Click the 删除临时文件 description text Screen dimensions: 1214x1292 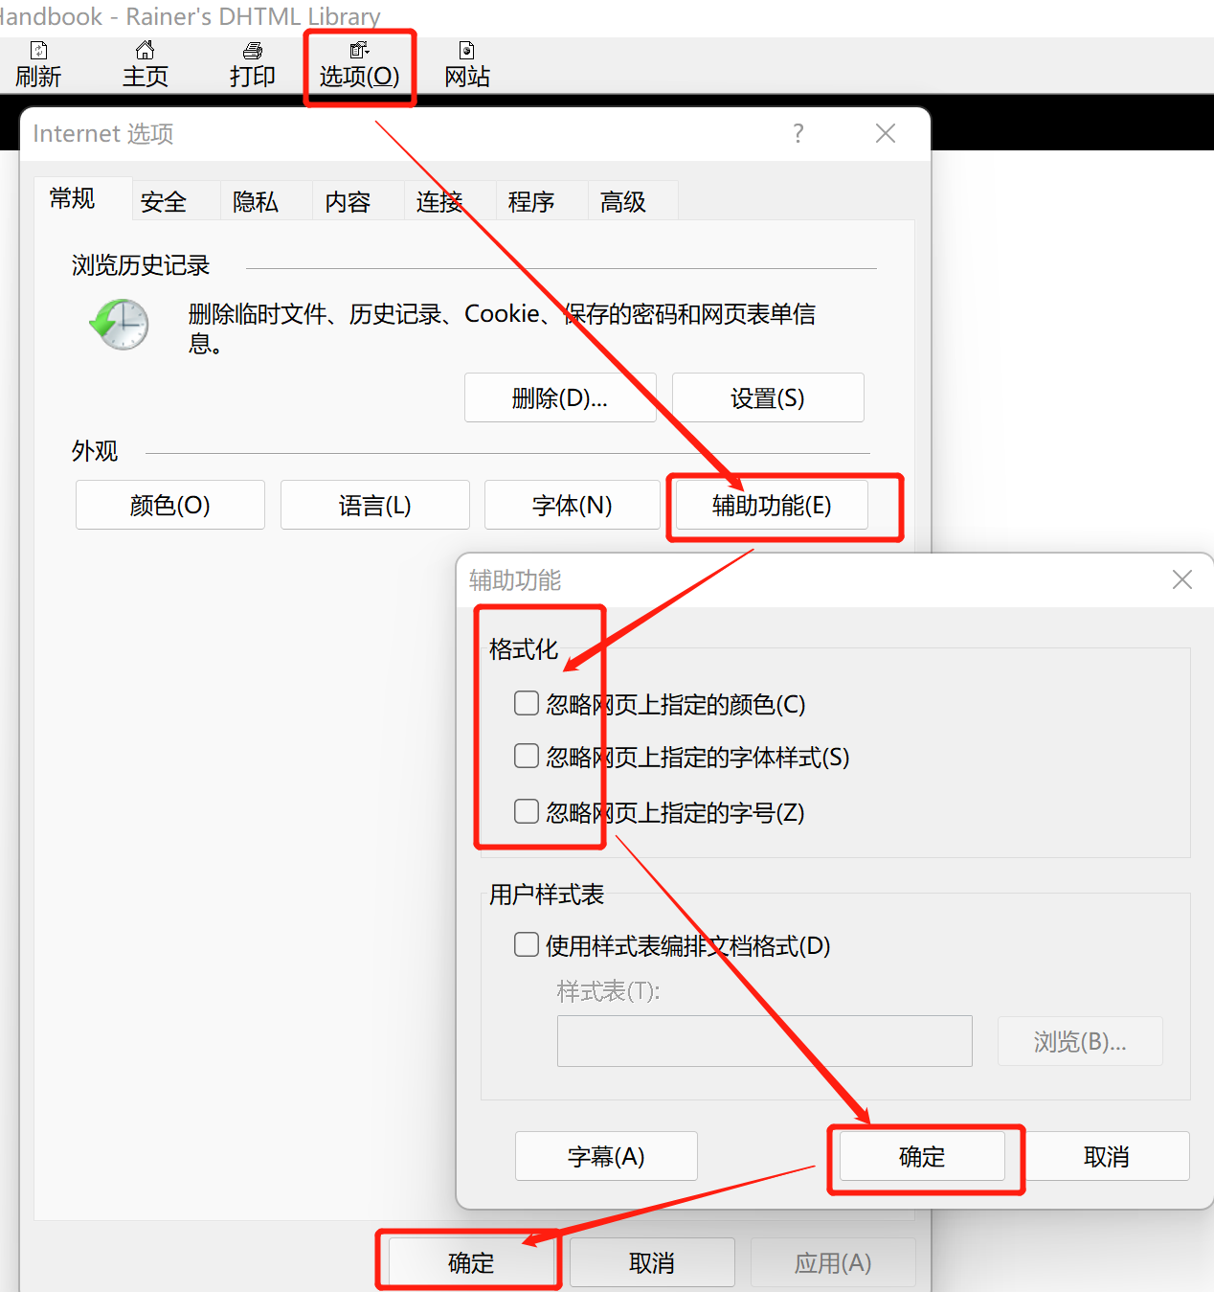[502, 328]
